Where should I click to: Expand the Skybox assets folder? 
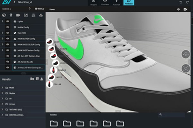[x=3, y=93]
